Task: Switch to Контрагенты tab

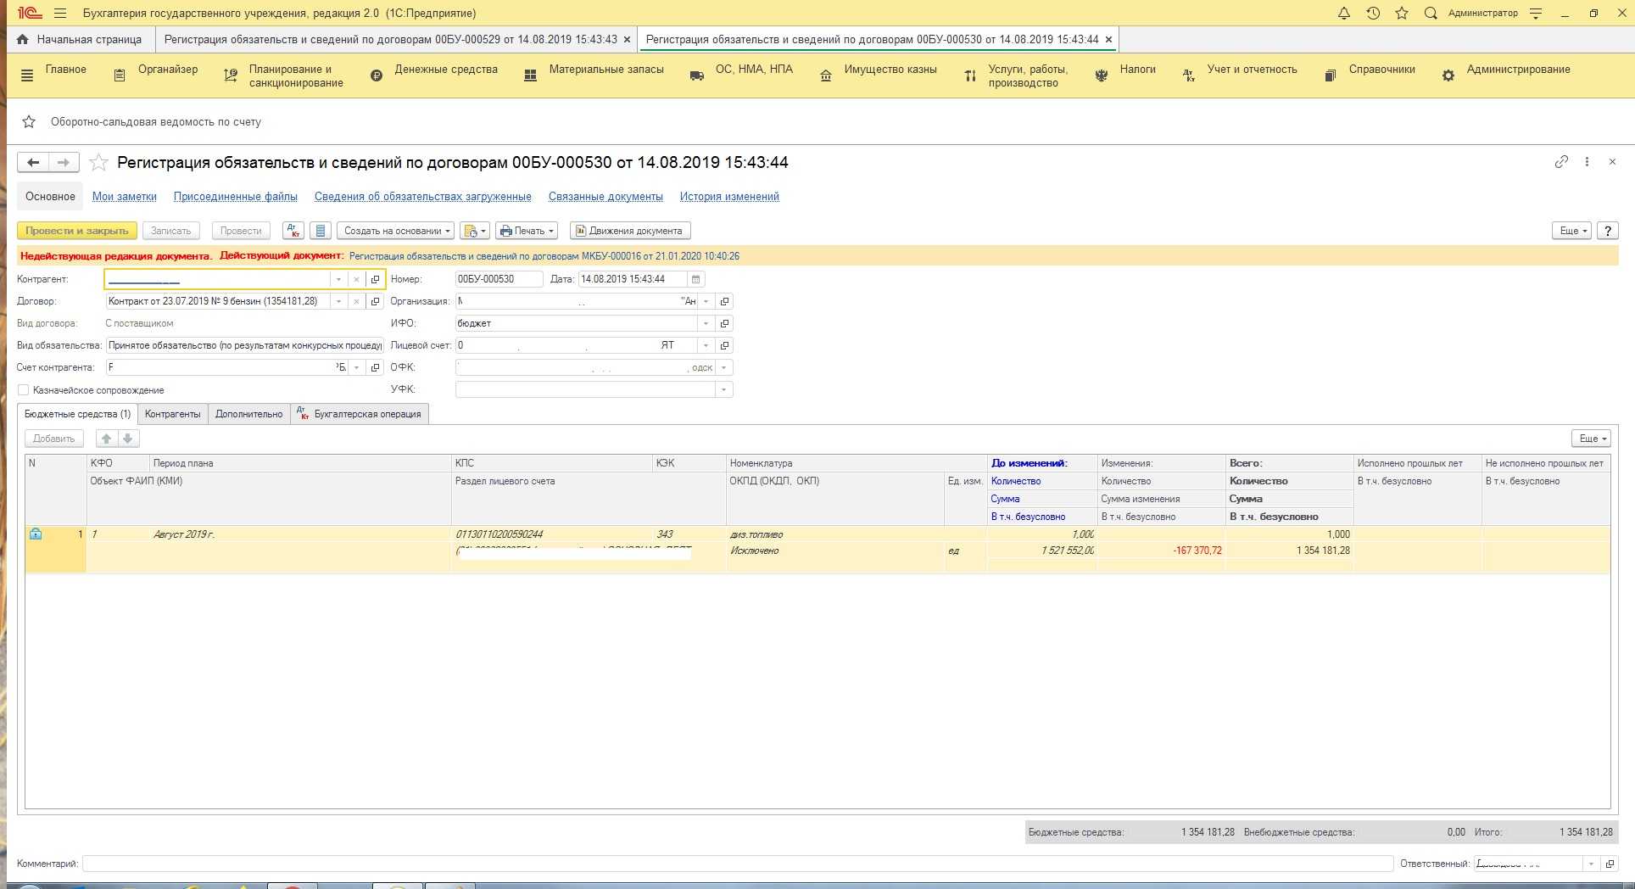Action: click(x=172, y=414)
